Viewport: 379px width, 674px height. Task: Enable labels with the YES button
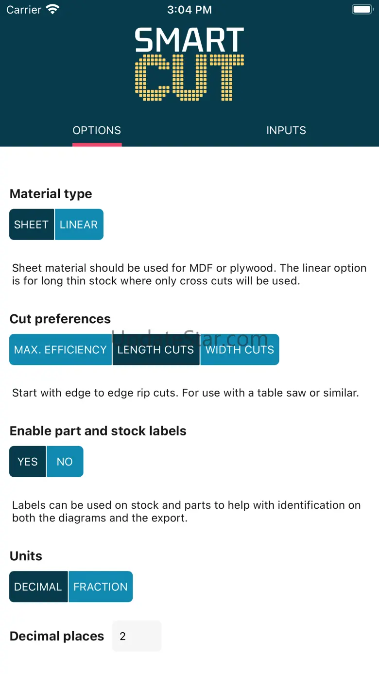28,462
